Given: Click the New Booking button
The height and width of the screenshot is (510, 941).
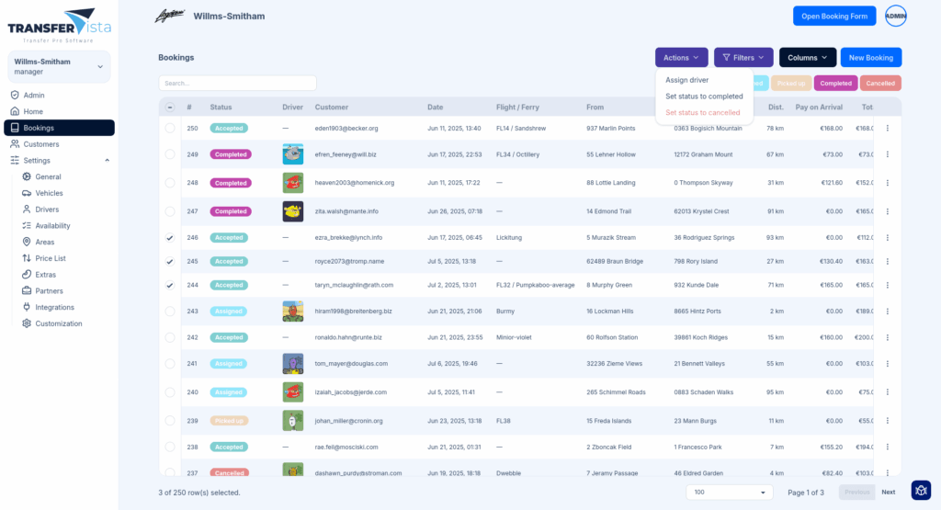Looking at the screenshot, I should point(870,58).
